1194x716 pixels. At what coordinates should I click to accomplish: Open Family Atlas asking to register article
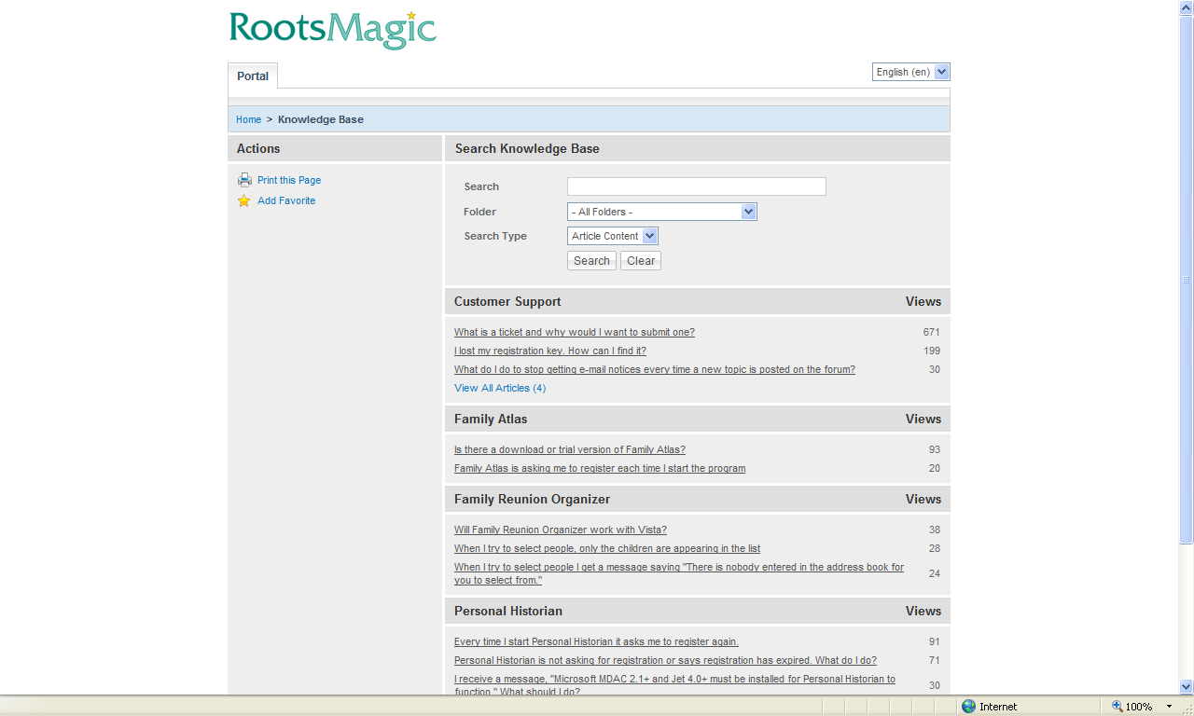point(600,468)
